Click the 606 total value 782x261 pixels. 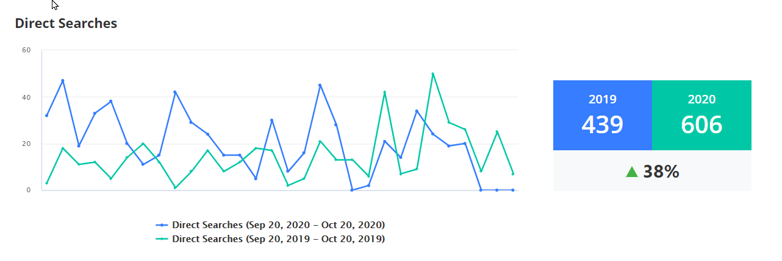pyautogui.click(x=701, y=125)
